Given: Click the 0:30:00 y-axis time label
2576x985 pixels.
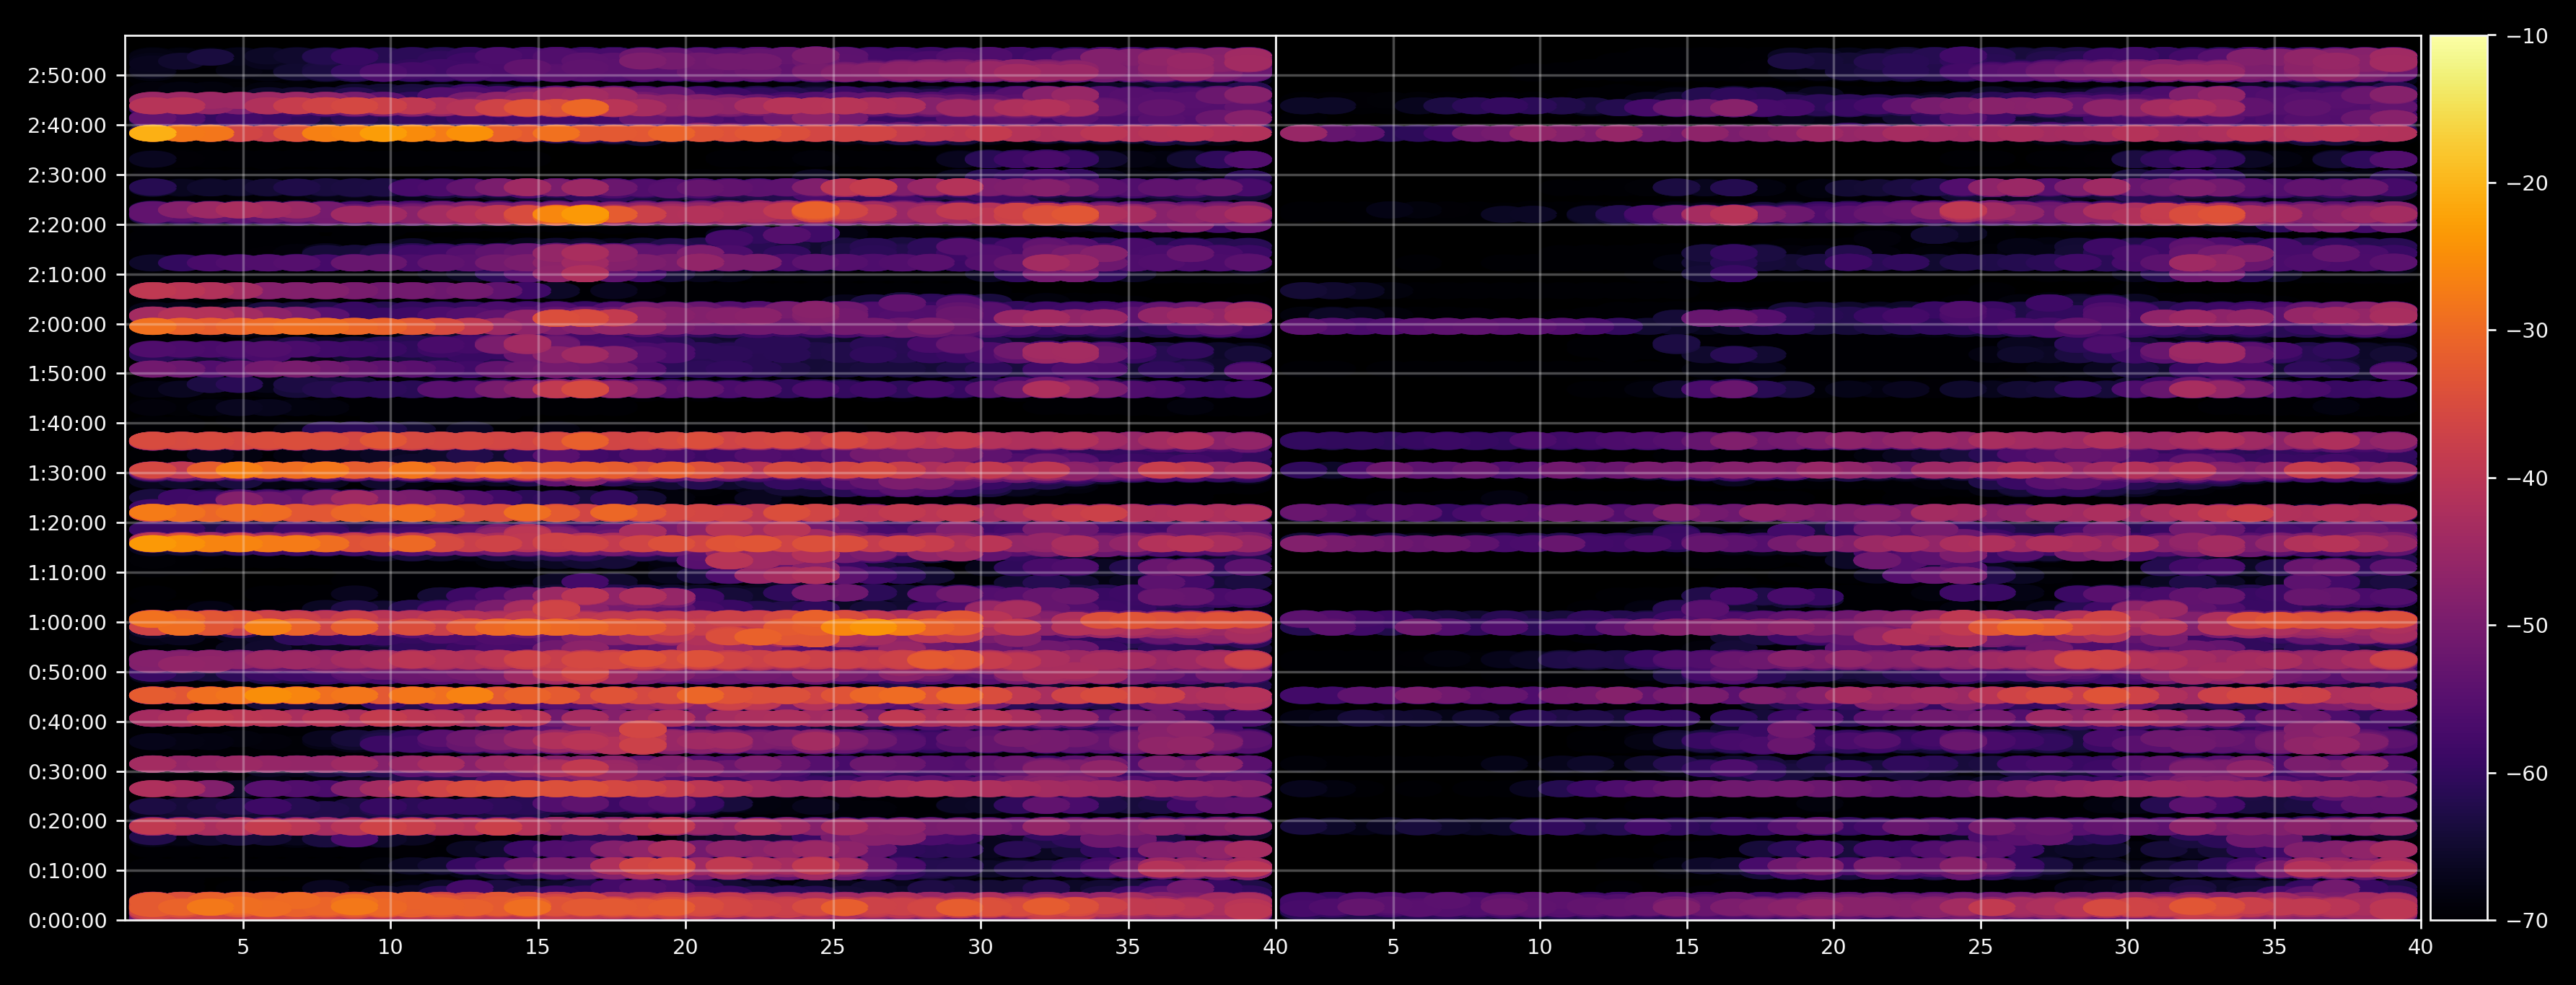Looking at the screenshot, I should pyautogui.click(x=67, y=772).
